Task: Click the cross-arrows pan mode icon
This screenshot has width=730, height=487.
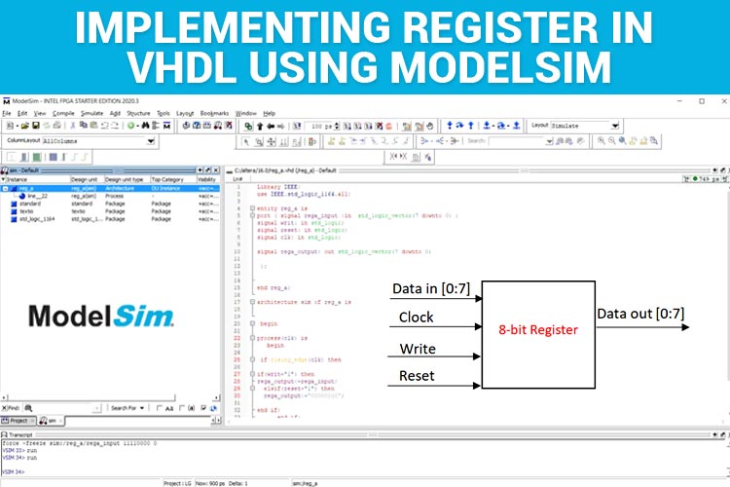Action: point(272,141)
